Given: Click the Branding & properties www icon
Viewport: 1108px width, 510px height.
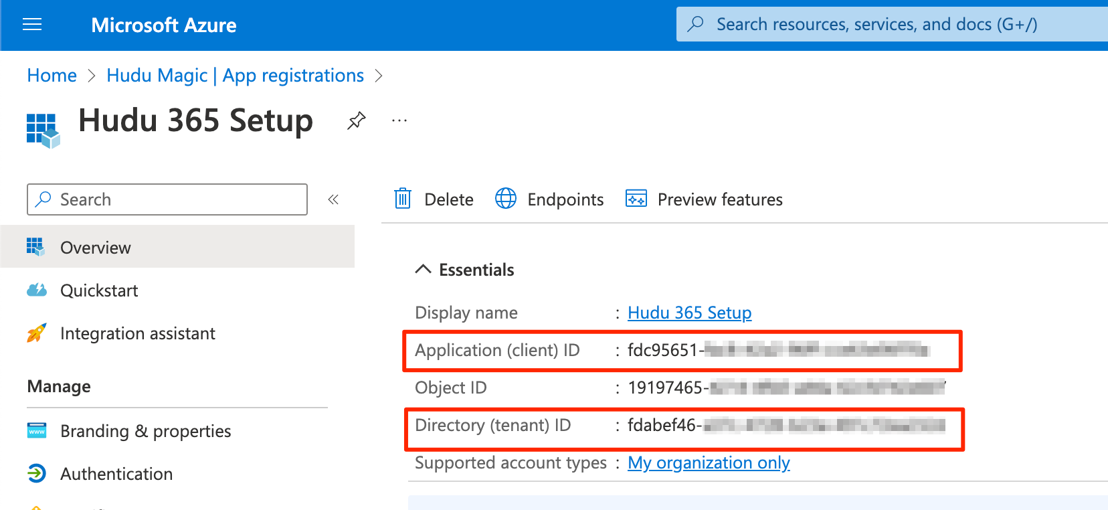Looking at the screenshot, I should [37, 430].
